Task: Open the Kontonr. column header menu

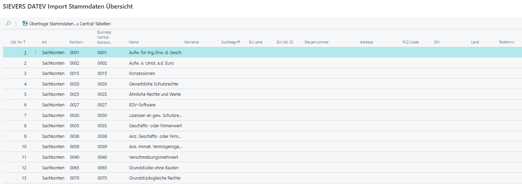Action: pyautogui.click(x=76, y=42)
